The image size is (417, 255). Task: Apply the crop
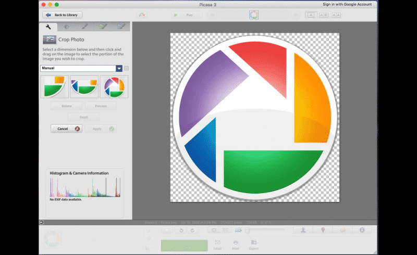click(x=101, y=129)
